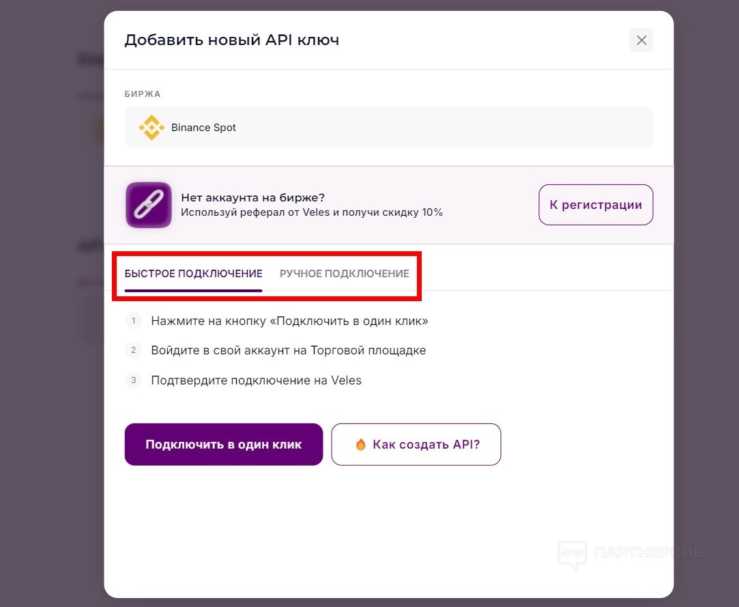
Task: Close the API key dialog with X
Action: [641, 40]
